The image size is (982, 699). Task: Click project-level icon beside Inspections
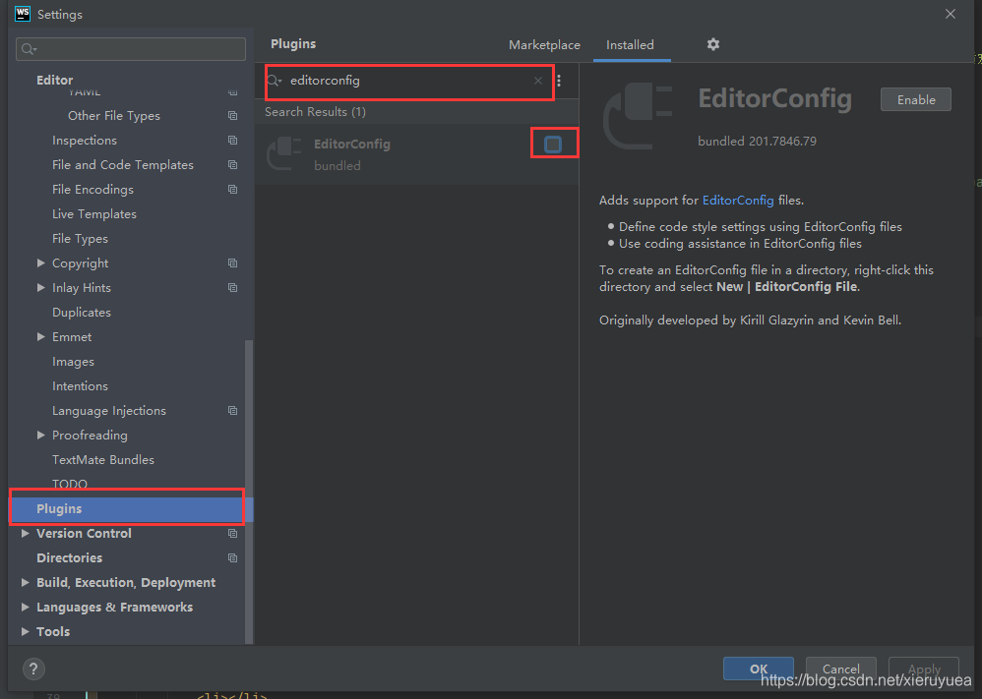pos(232,141)
